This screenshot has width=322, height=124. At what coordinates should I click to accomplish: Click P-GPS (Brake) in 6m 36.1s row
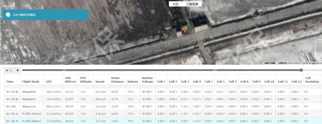32,114
